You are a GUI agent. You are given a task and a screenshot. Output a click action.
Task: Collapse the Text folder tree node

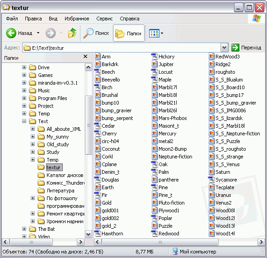tap(24, 121)
